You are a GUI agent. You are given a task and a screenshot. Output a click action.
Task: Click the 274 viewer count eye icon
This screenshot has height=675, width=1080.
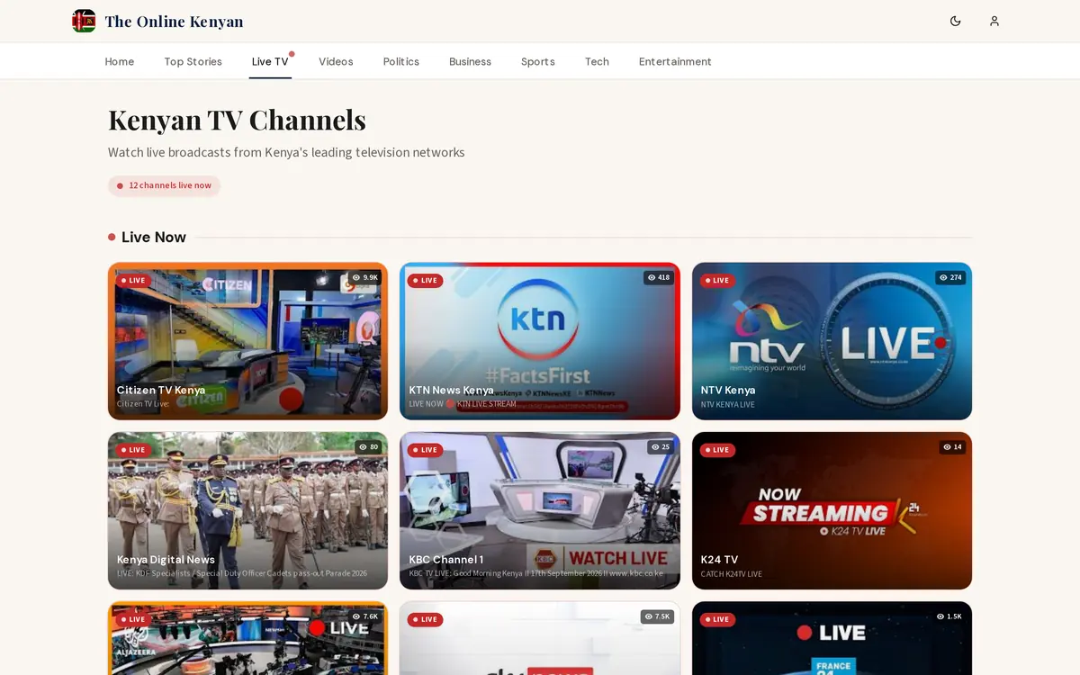(x=943, y=278)
